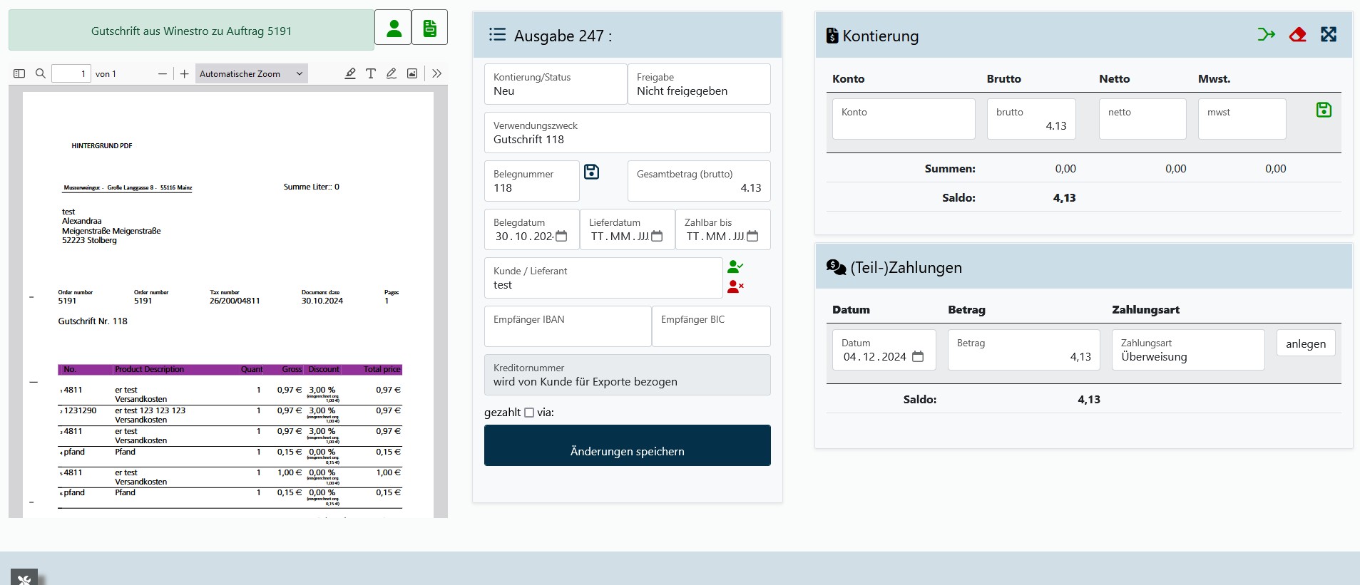Save the Kontierung row via green disk
Image resolution: width=1360 pixels, height=585 pixels.
point(1324,110)
